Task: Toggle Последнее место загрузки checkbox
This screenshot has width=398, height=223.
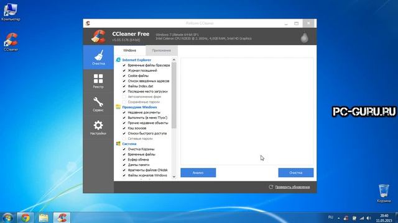Action: point(124,91)
